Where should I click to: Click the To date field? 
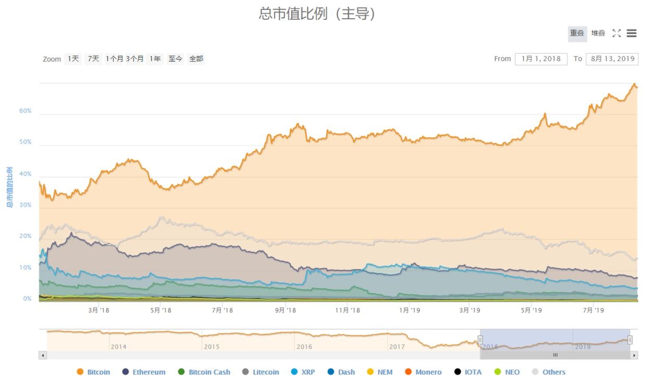click(612, 59)
